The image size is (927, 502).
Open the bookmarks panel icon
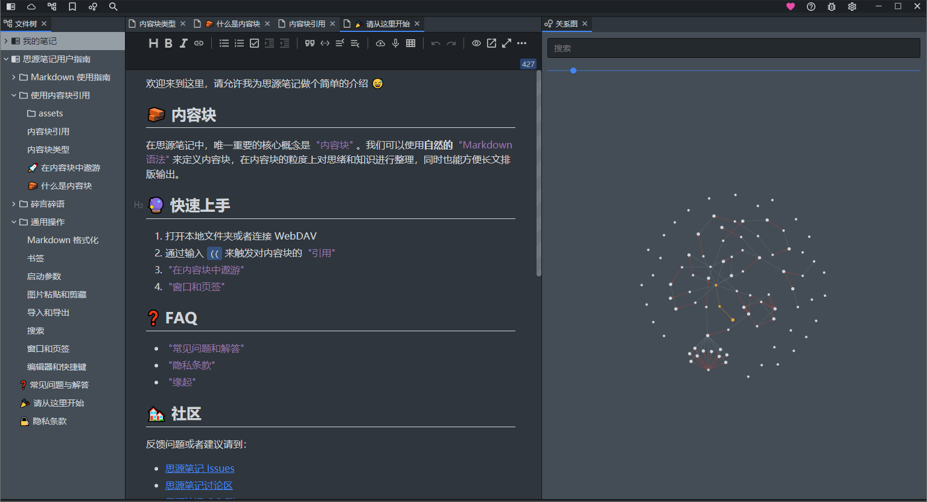point(72,7)
